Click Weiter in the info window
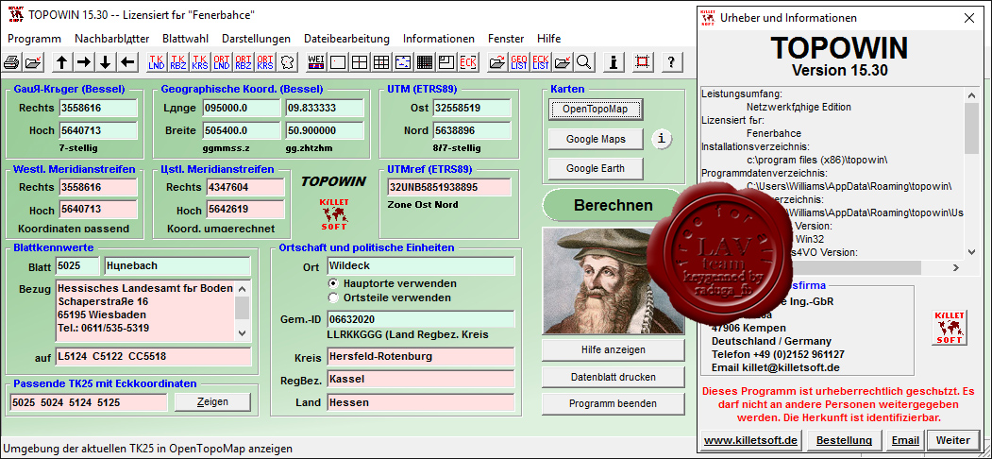This screenshot has height=459, width=992. pyautogui.click(x=952, y=440)
